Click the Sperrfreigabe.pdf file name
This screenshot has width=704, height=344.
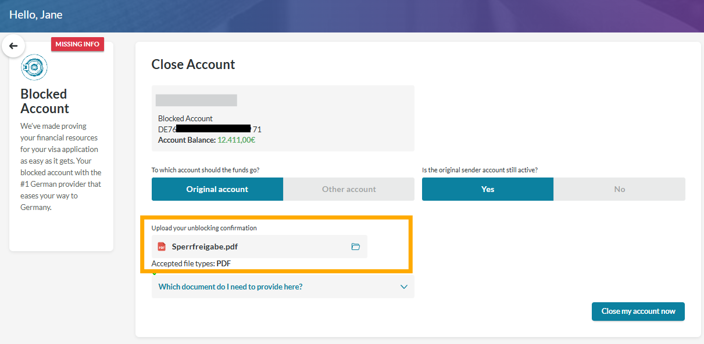pos(205,247)
